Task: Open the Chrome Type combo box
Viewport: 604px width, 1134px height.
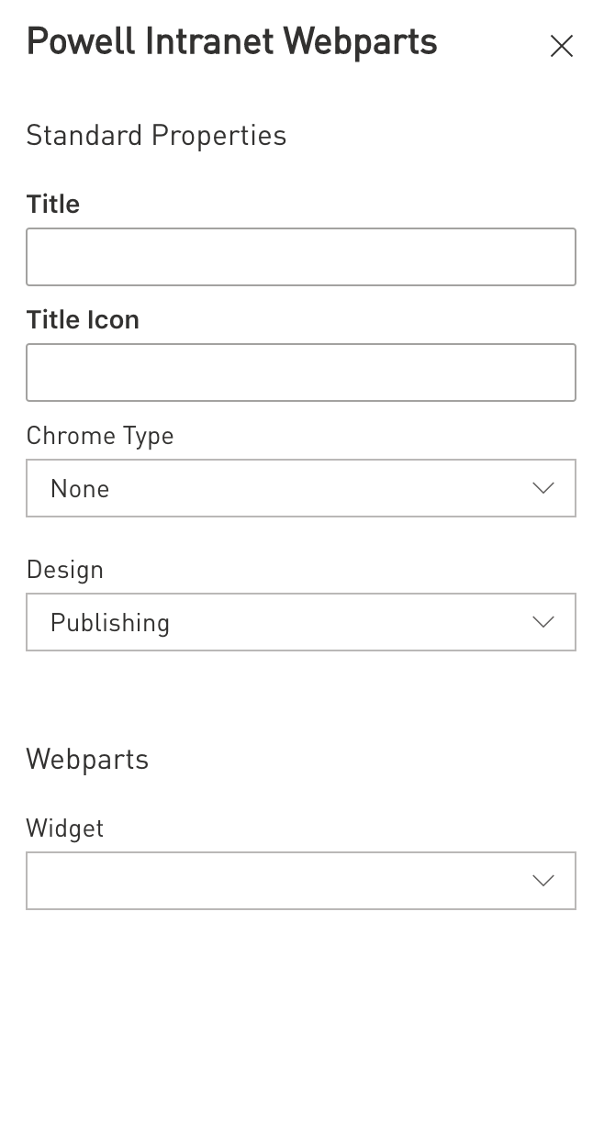Action: [301, 488]
